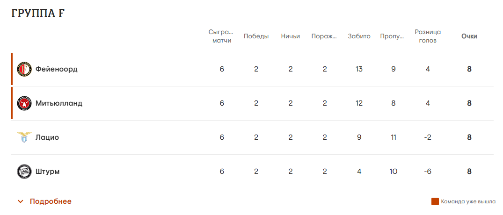Click the Победы column header

pyautogui.click(x=256, y=36)
